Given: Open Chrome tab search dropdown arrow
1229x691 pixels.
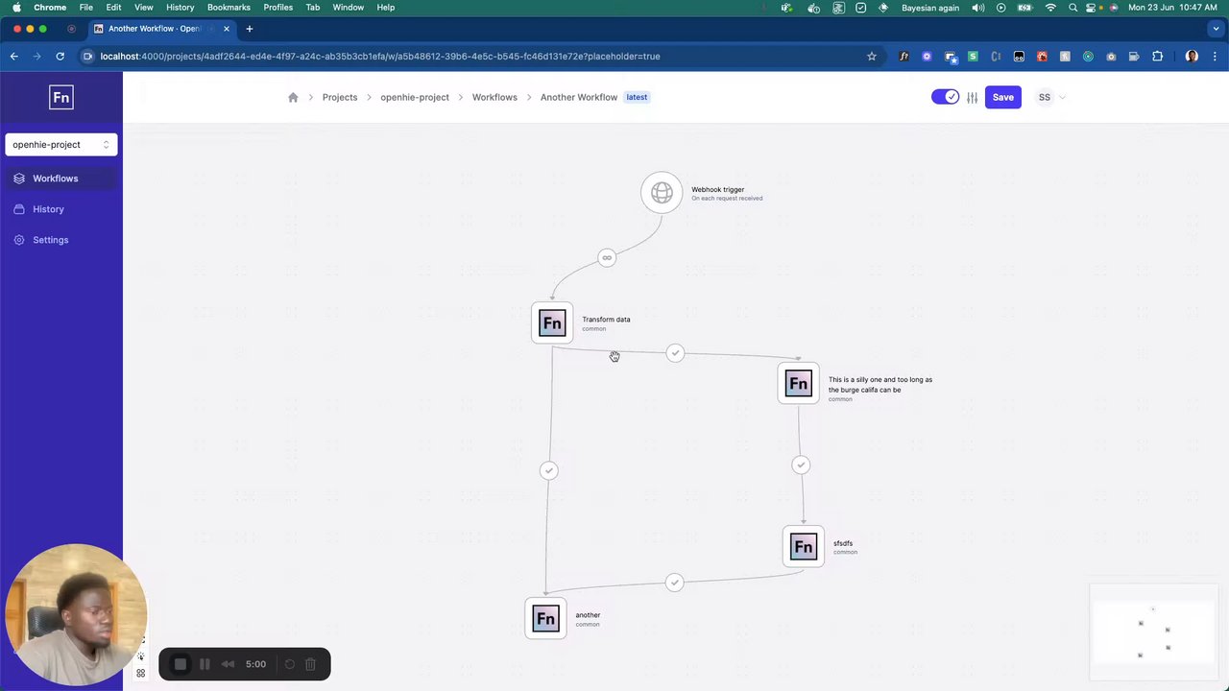Looking at the screenshot, I should (x=1217, y=29).
